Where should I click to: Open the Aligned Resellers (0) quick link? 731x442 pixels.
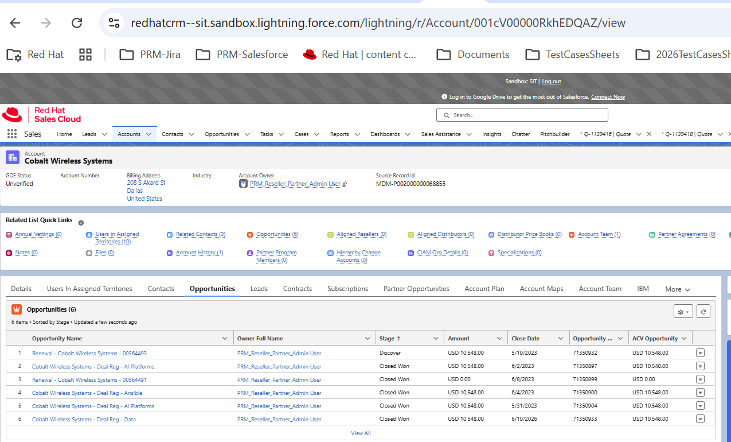click(x=362, y=234)
